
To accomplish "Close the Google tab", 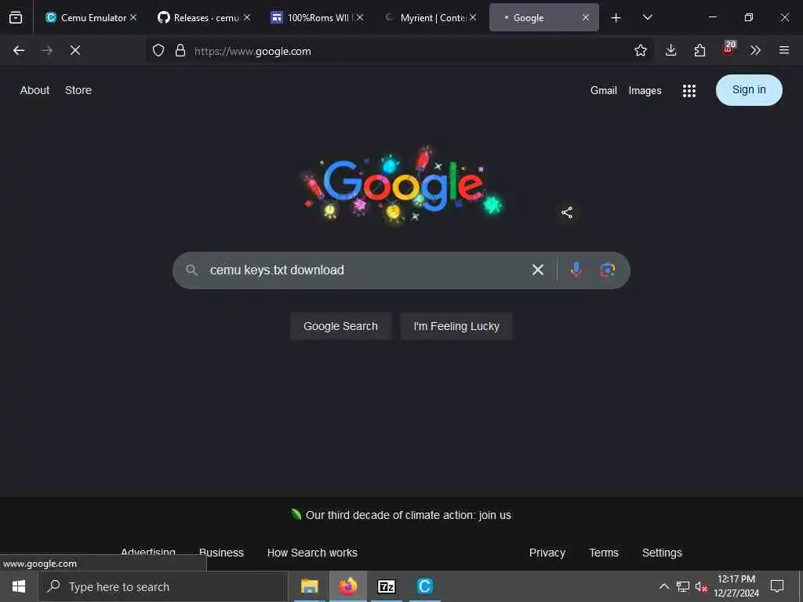I will pyautogui.click(x=585, y=17).
